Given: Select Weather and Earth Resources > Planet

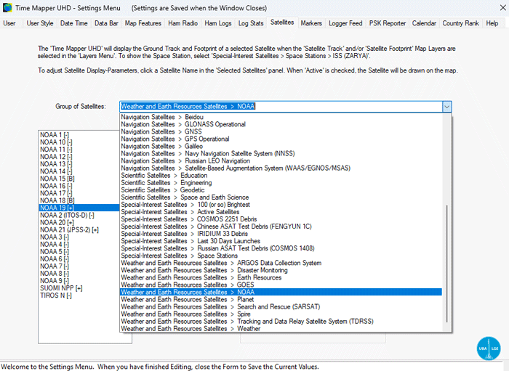Looking at the screenshot, I should point(281,299).
